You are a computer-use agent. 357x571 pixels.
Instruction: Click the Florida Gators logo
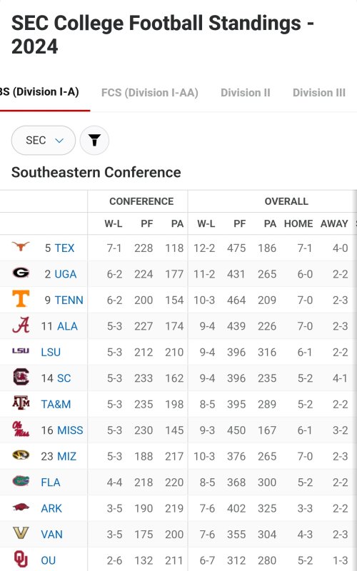click(x=21, y=481)
